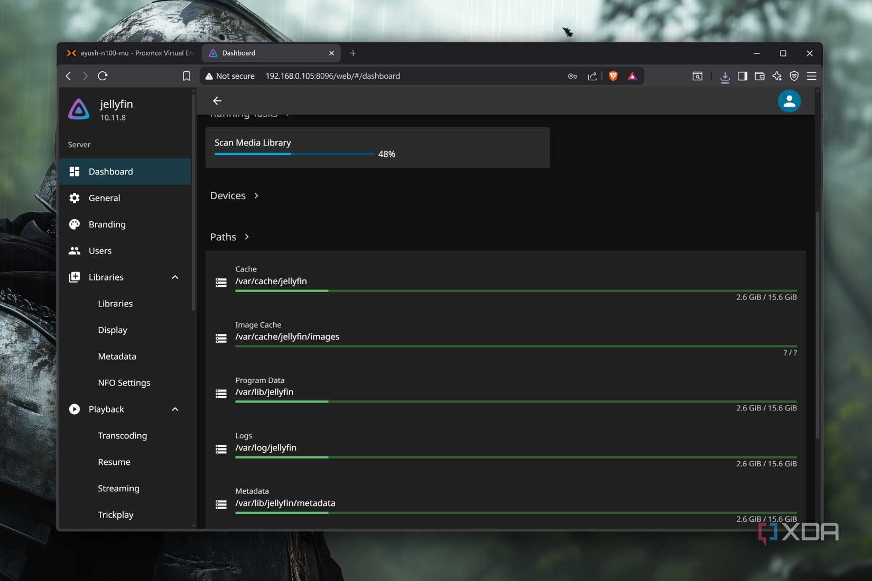Collapse the Libraries section chevron

pos(175,277)
